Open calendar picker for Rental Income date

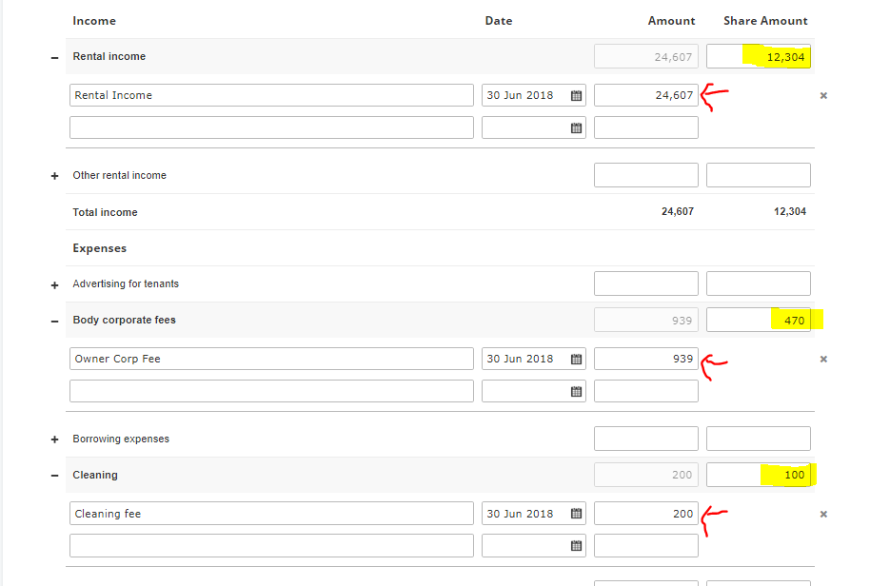point(577,95)
